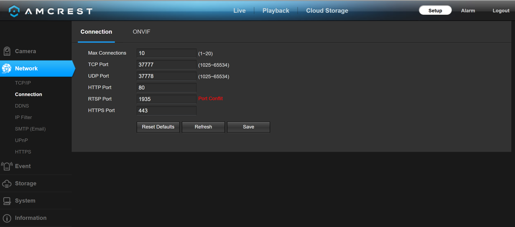
Task: Click the UDP Port field showing 37778
Action: pos(167,76)
